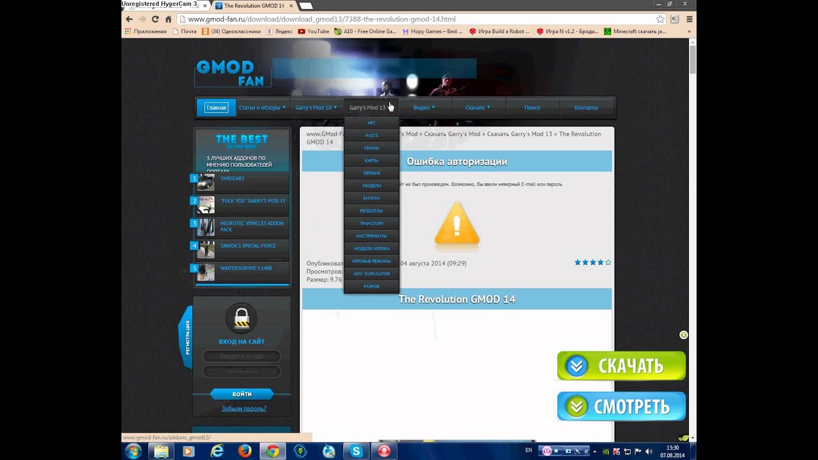Select ADV. DUPLICATOR in the dropdown

371,273
